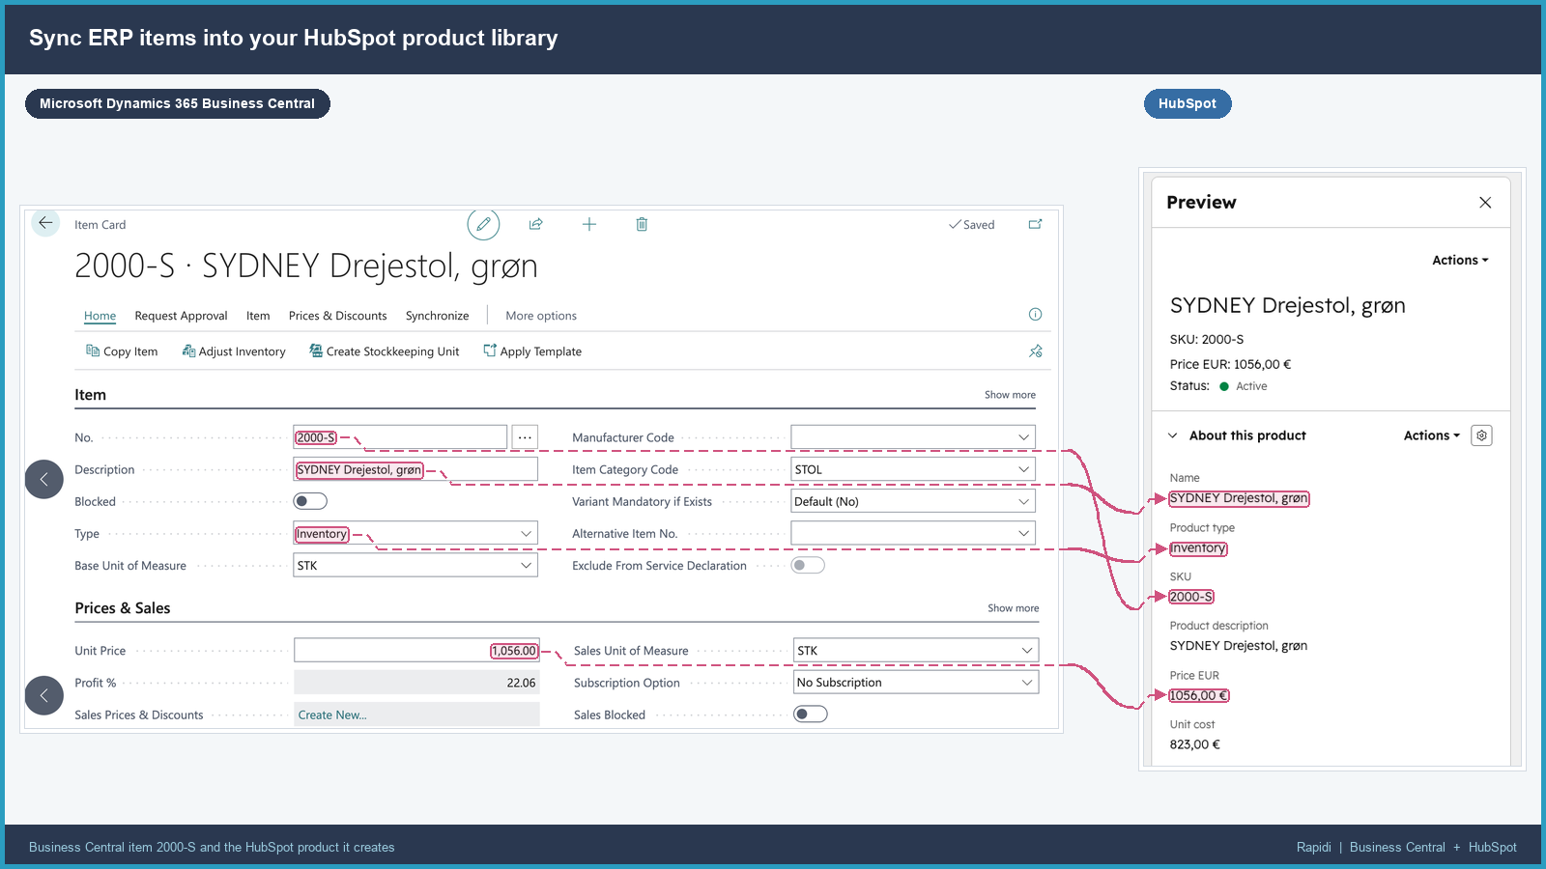
Task: Click SKU: 2000-S text in Preview header
Action: click(x=1207, y=340)
